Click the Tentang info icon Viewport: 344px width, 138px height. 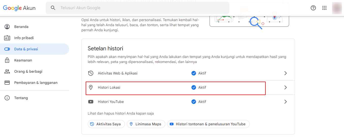pyautogui.click(x=7, y=98)
